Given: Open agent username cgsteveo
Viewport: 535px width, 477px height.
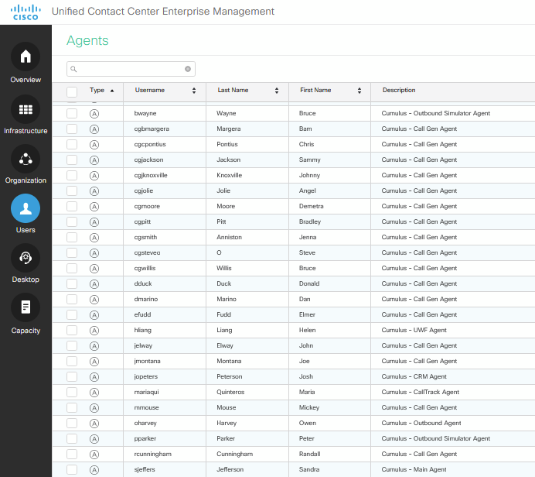Looking at the screenshot, I should point(147,252).
